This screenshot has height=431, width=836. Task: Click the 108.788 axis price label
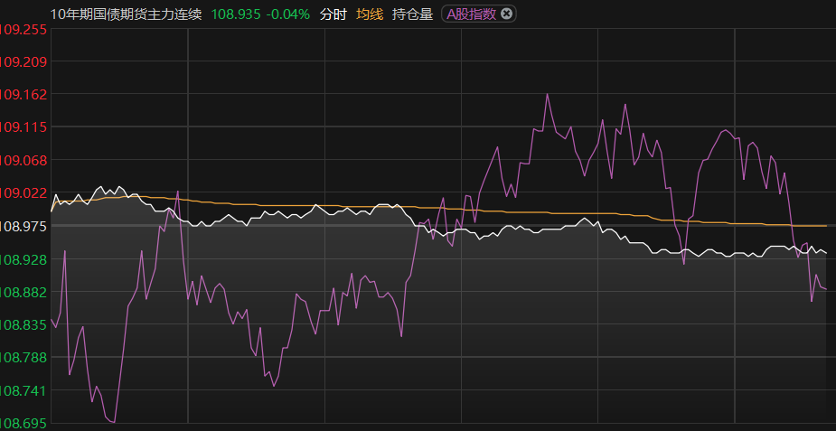[23, 357]
